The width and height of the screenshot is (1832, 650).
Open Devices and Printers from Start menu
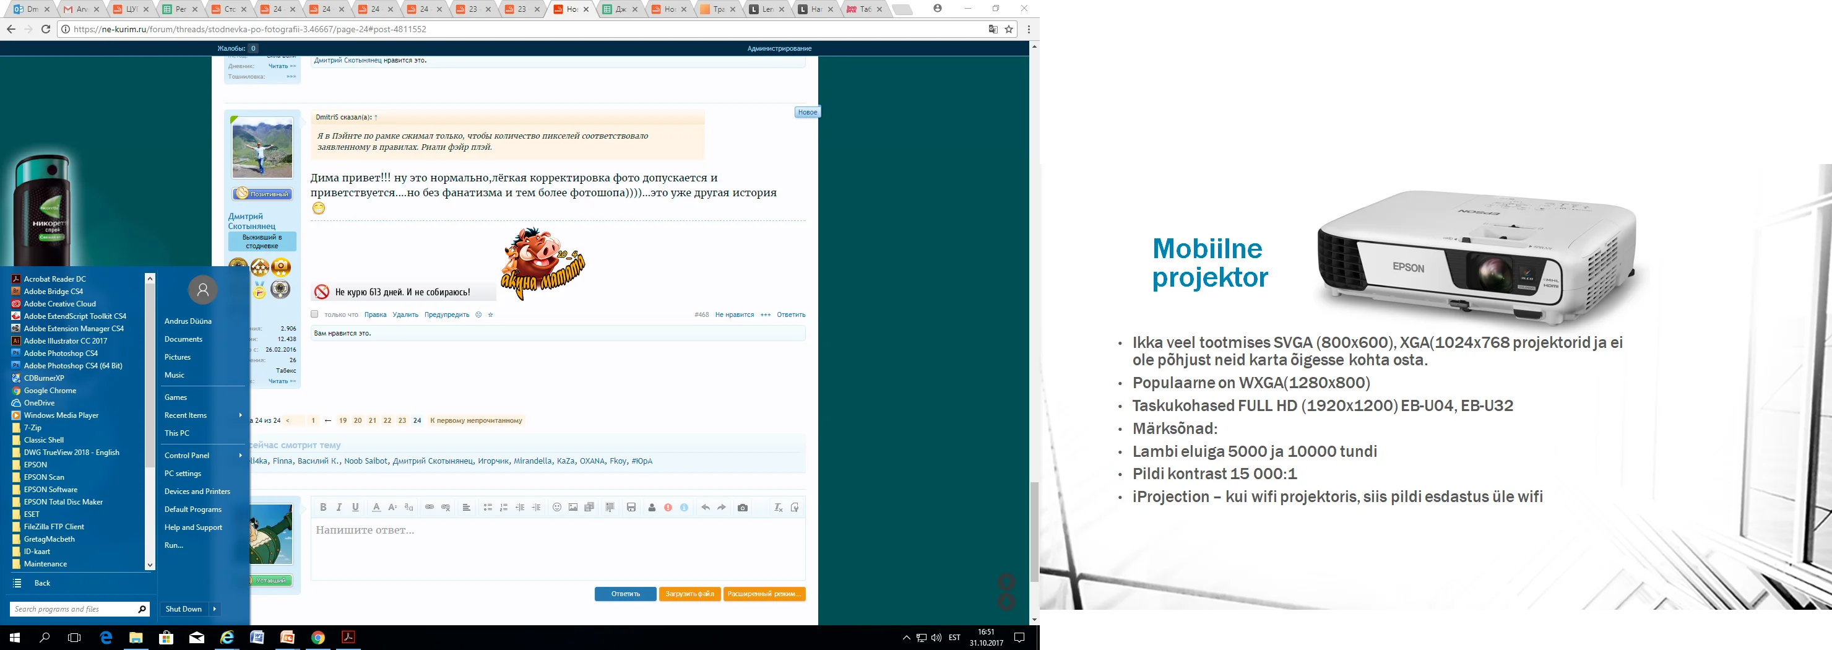coord(197,492)
